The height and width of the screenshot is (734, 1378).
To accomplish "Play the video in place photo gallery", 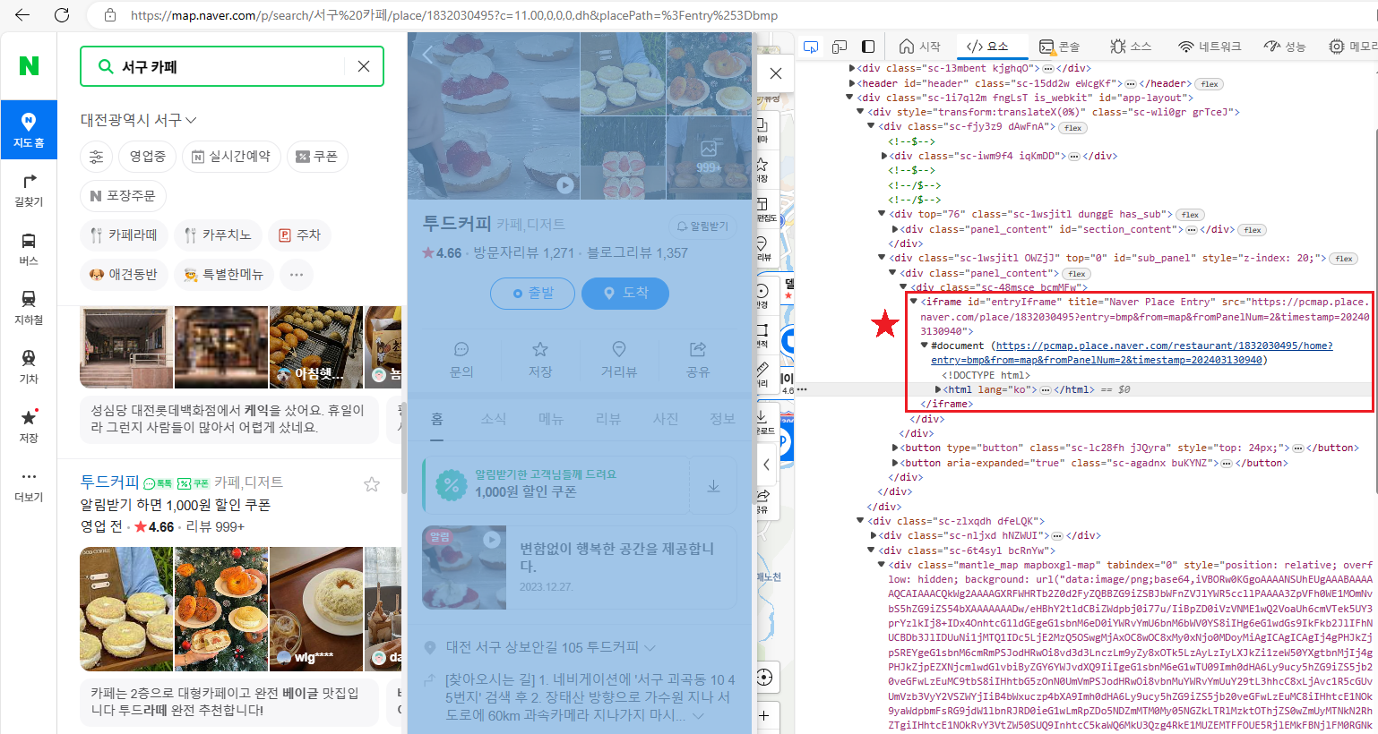I will [x=564, y=185].
